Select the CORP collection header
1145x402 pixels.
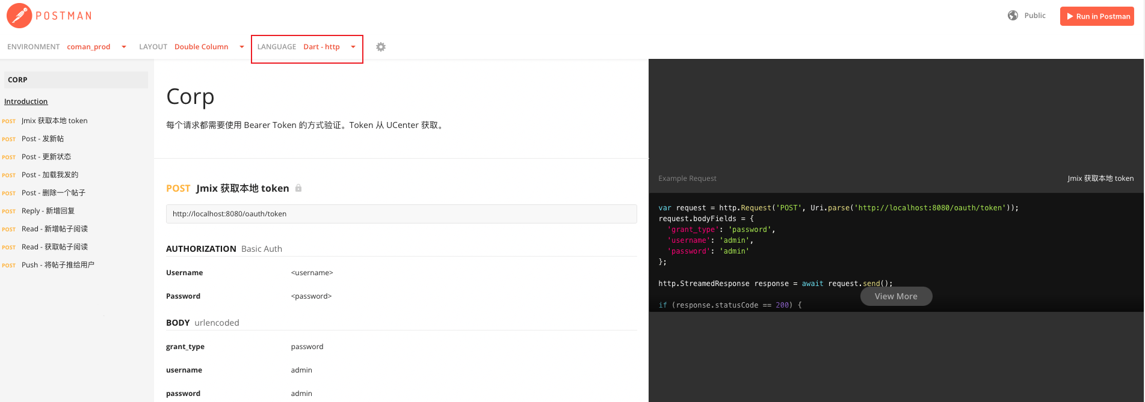76,80
